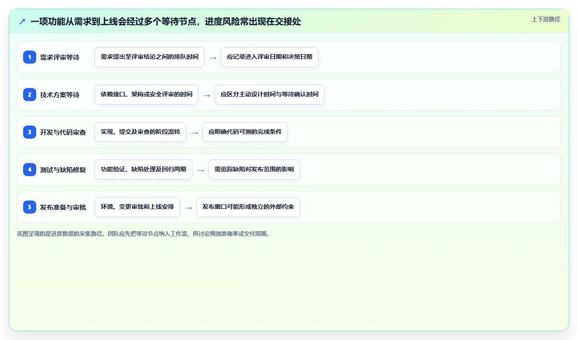Click the box 应记录进入评审日期和决策日期
Screen dimensions: 578x340
[270, 57]
